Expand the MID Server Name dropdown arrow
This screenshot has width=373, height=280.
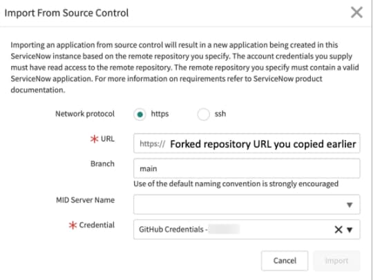tap(350, 205)
